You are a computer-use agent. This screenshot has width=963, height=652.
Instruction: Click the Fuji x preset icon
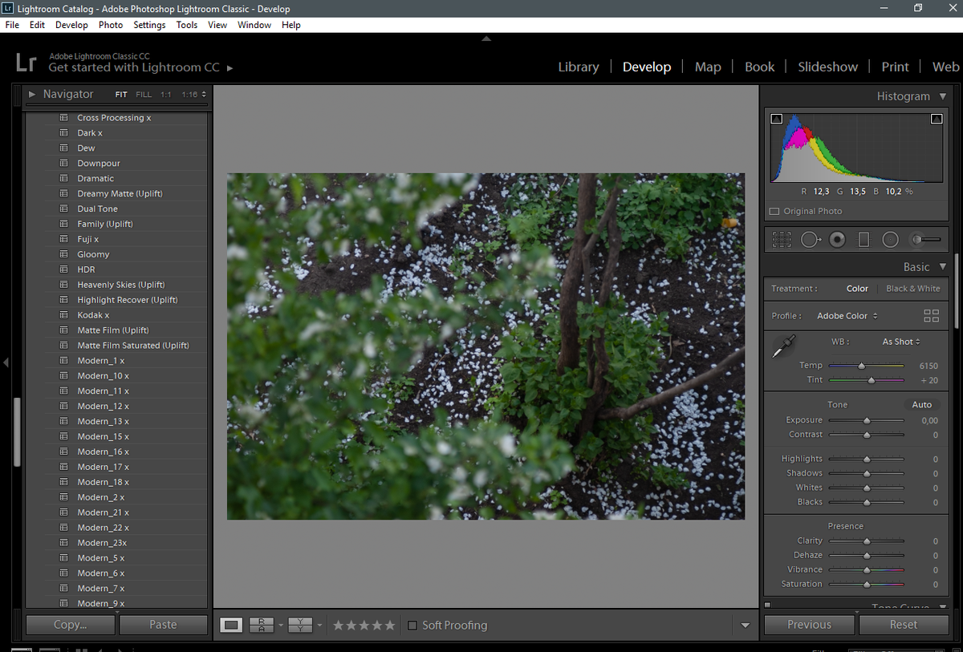[63, 239]
